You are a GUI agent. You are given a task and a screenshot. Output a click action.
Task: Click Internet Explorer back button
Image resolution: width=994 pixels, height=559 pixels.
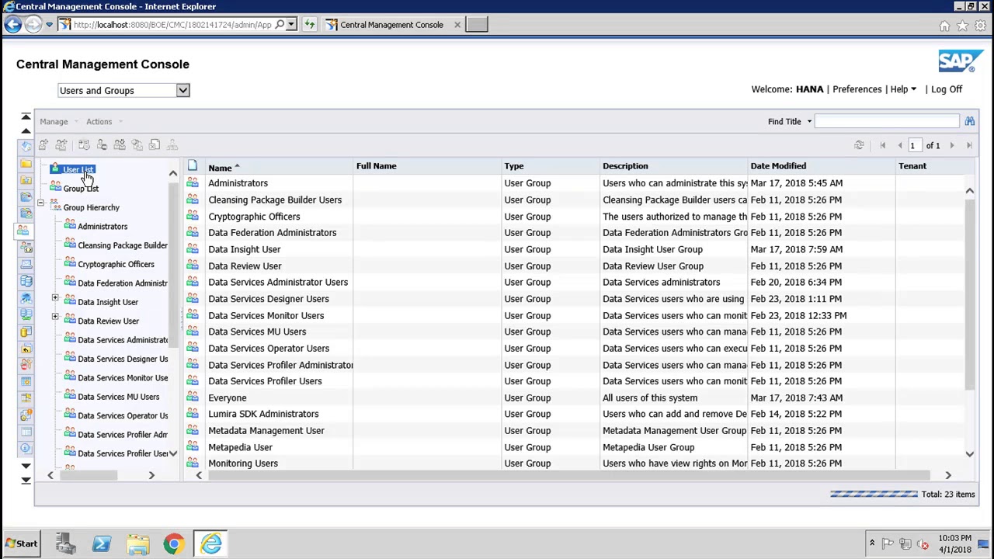[x=12, y=25]
